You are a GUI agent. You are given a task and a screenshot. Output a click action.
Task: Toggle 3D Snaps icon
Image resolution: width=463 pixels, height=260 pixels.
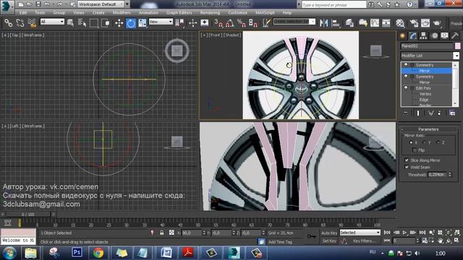[218, 22]
